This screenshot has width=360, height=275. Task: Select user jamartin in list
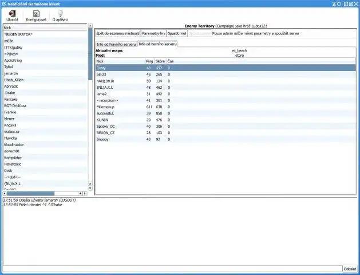[x=45, y=73]
